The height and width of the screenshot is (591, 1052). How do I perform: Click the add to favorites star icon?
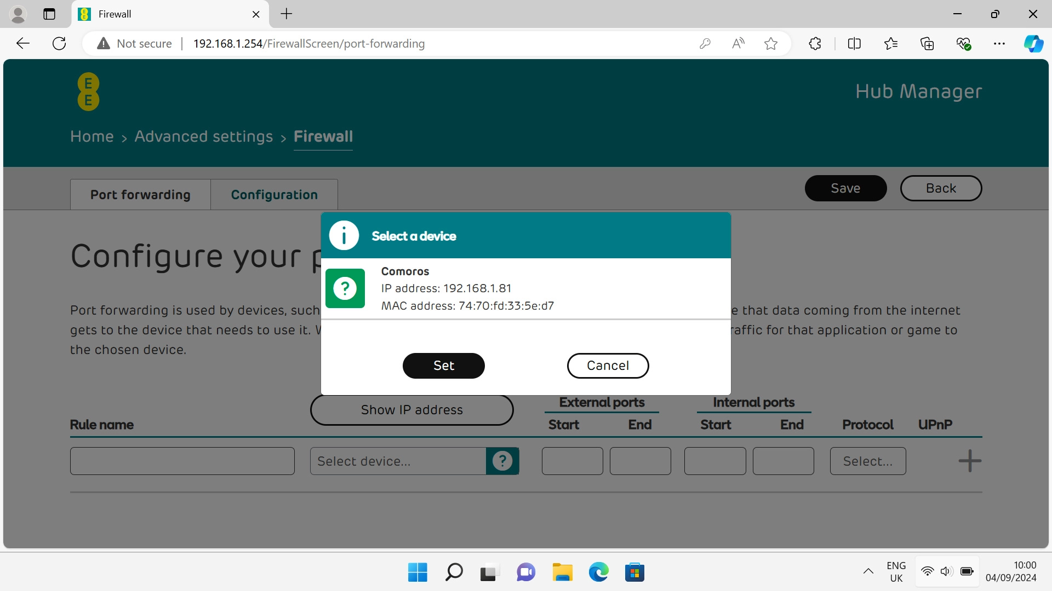770,44
